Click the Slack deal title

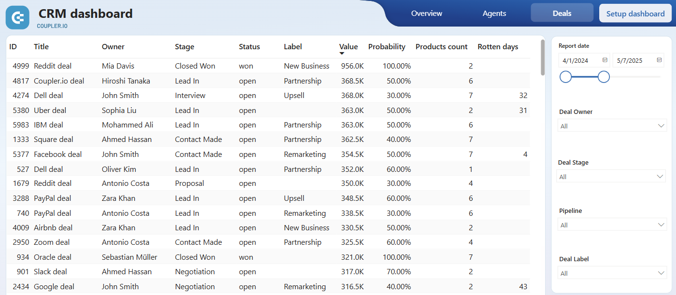click(50, 271)
